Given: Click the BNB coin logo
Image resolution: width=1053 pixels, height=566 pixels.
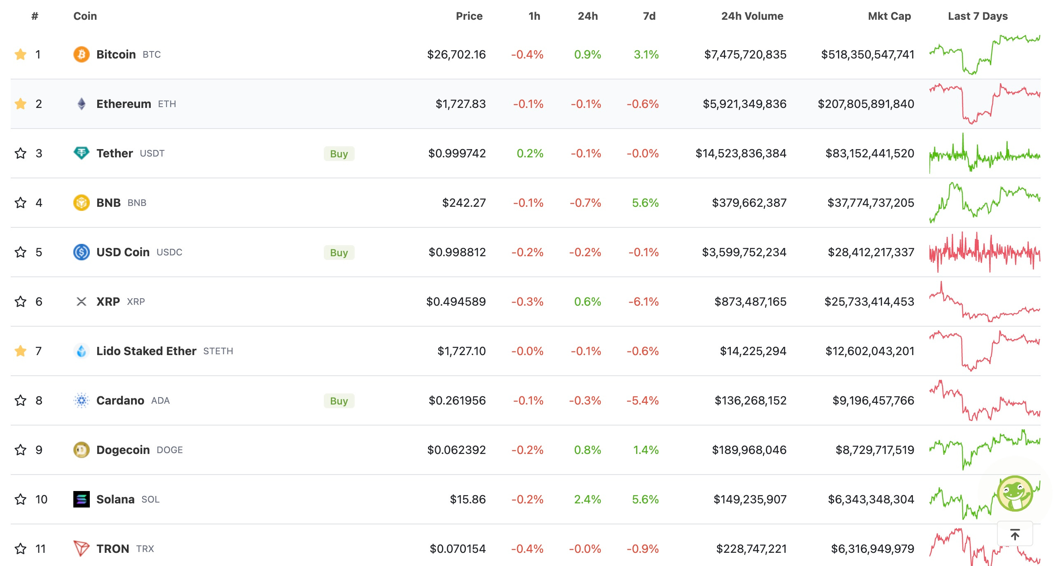Looking at the screenshot, I should click(81, 203).
